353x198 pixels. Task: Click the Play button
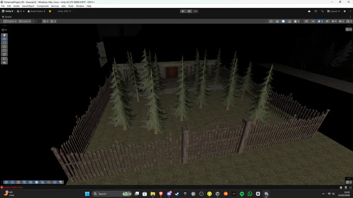183,11
